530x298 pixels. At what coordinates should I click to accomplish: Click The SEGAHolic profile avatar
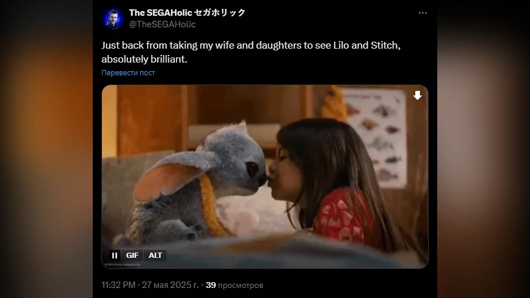(113, 19)
